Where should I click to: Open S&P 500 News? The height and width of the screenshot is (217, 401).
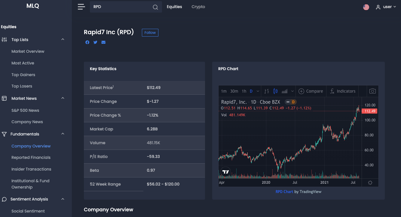click(x=25, y=110)
